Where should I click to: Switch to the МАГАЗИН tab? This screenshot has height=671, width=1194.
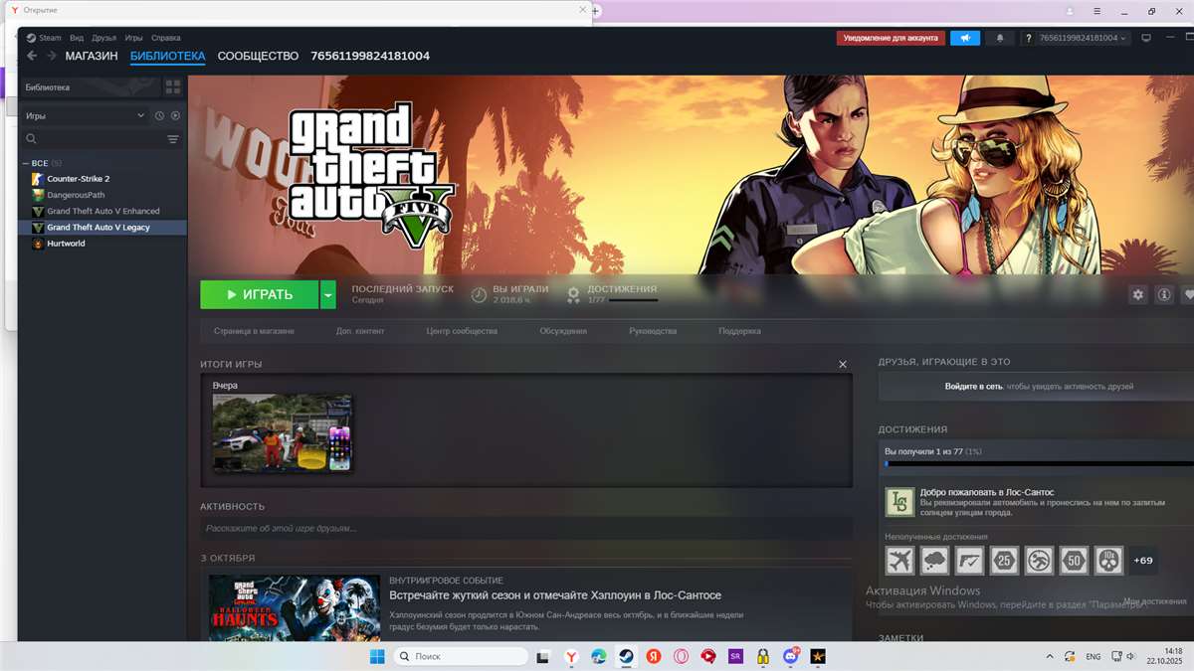(92, 56)
